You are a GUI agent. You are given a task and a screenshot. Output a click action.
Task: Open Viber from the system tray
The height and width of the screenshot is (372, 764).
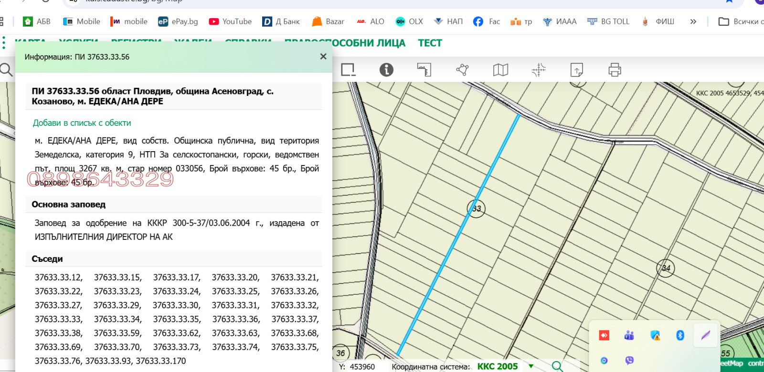tap(629, 361)
